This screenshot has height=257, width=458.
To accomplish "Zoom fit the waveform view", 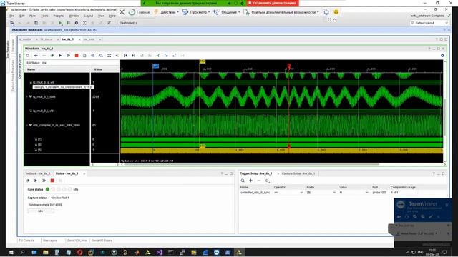I will coord(109,56).
